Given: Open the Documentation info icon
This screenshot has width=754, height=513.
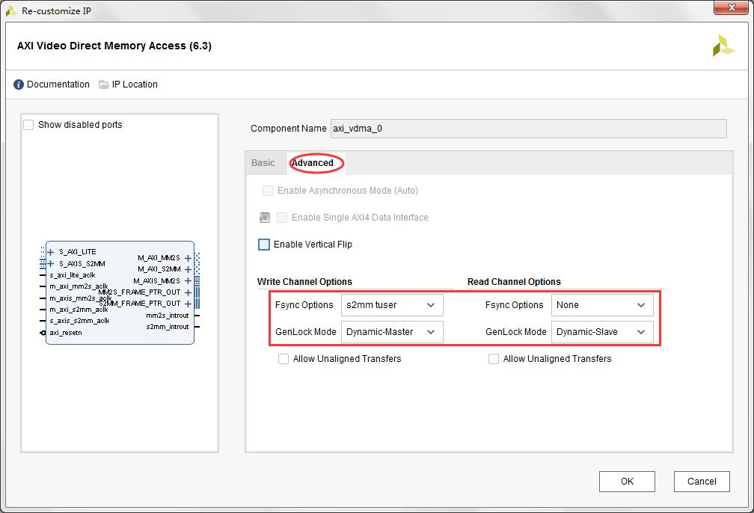Looking at the screenshot, I should click(x=18, y=85).
